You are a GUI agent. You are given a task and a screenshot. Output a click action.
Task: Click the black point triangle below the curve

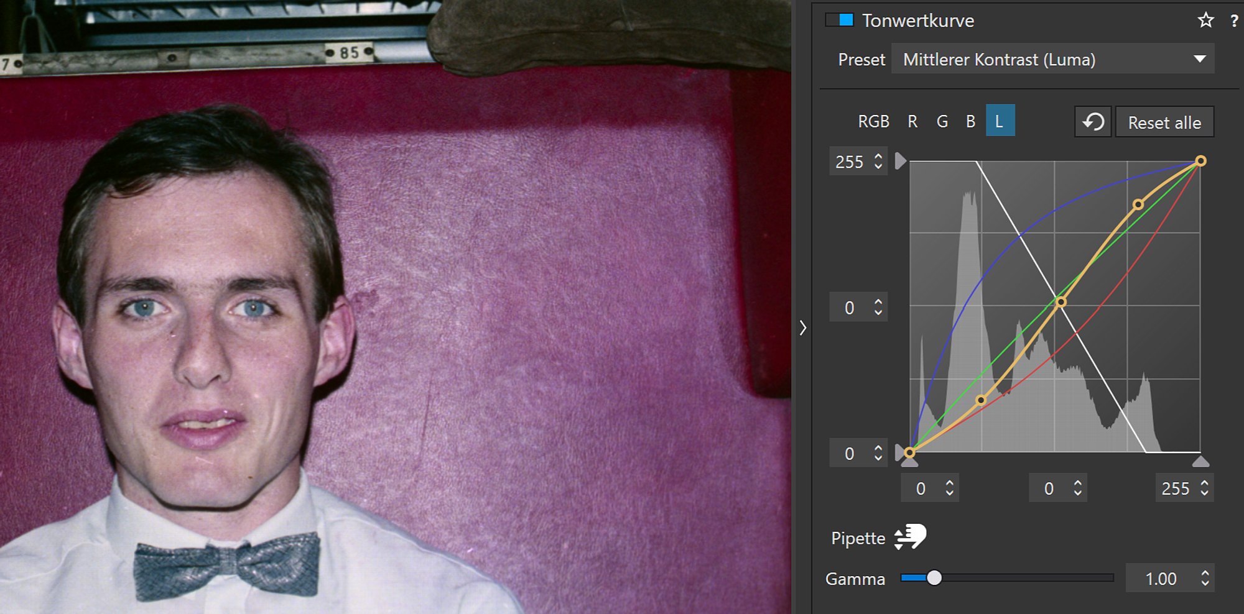[909, 462]
